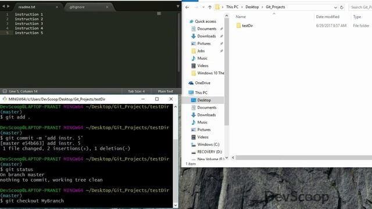Click pin icon next to Jobs
Image resolution: width=372 pixels, height=209 pixels.
[x=221, y=51]
